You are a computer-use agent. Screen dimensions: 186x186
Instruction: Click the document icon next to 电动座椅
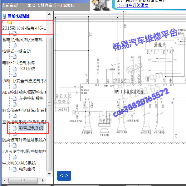(x=14, y=169)
